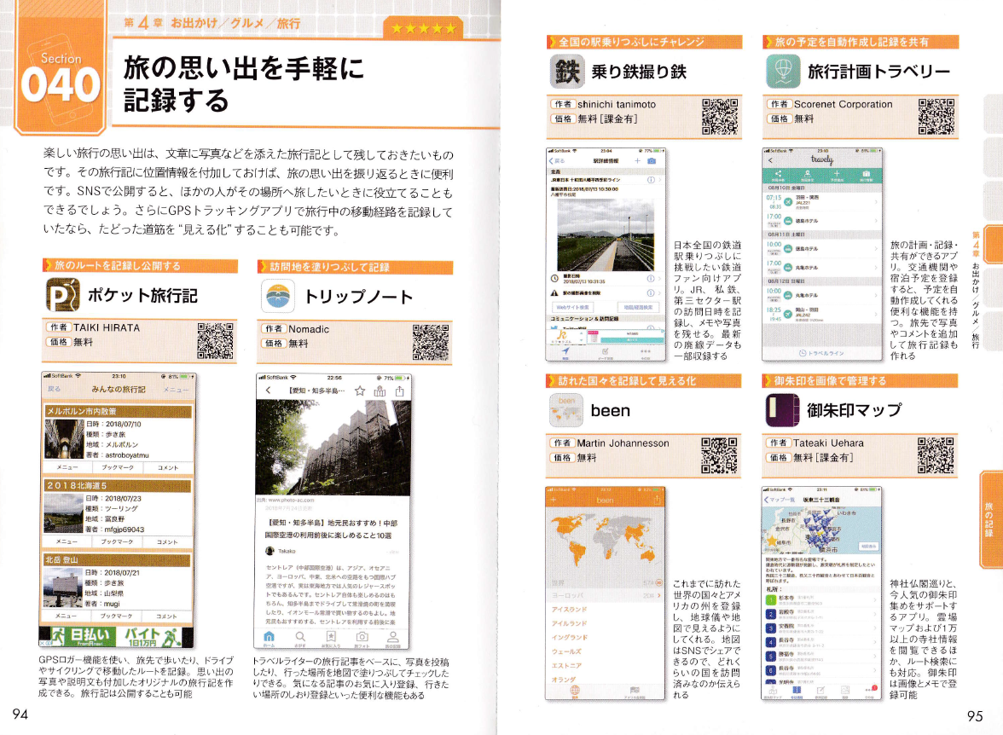1003x735 pixels.
Task: Tap the camera icon in 乗り鉄撮り鉄 header
Action: click(652, 161)
